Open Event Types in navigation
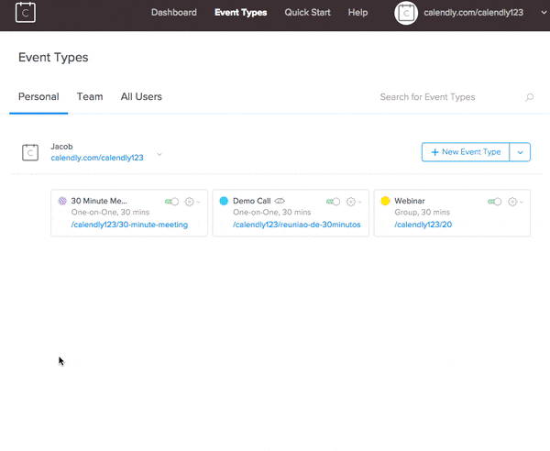Screen dimensions: 550x451 click(x=240, y=12)
